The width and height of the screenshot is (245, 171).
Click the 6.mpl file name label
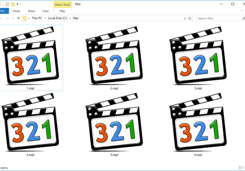pyautogui.click(x=198, y=155)
